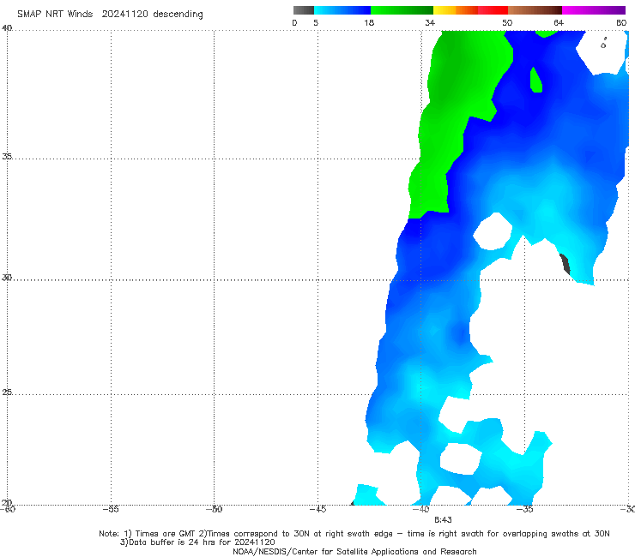Click the longitude axis label "-45"

tap(317, 509)
